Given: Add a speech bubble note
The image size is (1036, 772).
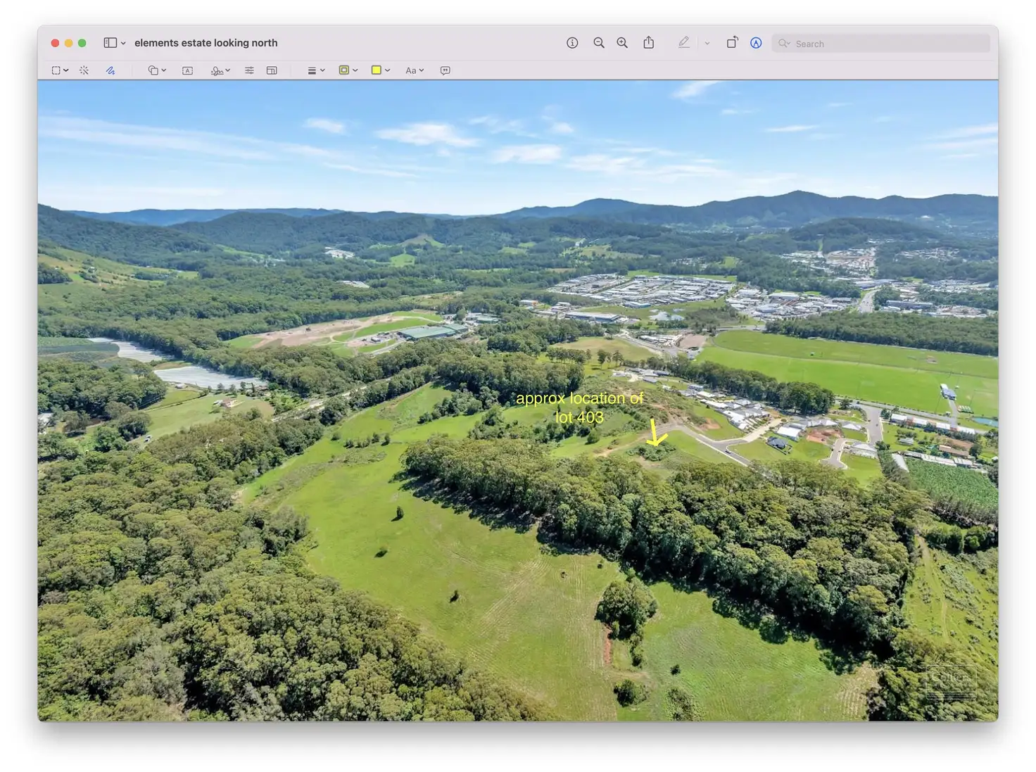Looking at the screenshot, I should tap(445, 70).
